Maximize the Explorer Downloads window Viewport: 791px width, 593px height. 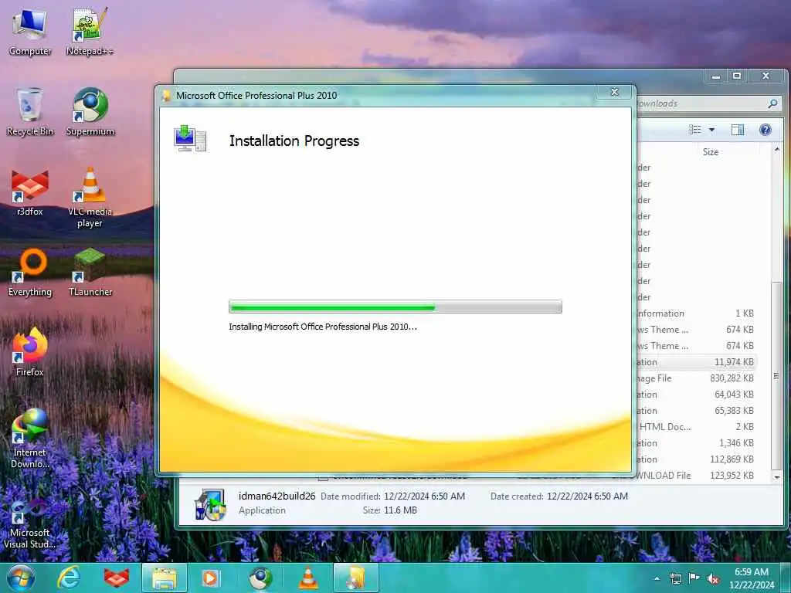[736, 76]
